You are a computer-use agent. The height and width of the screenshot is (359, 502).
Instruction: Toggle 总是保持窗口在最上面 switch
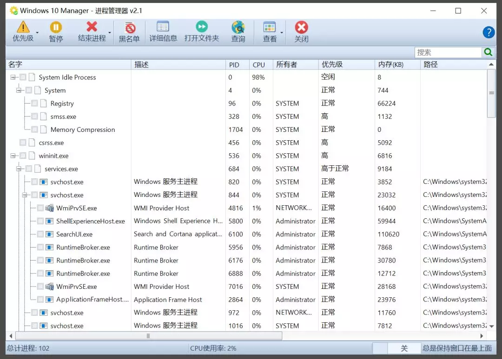[396, 348]
